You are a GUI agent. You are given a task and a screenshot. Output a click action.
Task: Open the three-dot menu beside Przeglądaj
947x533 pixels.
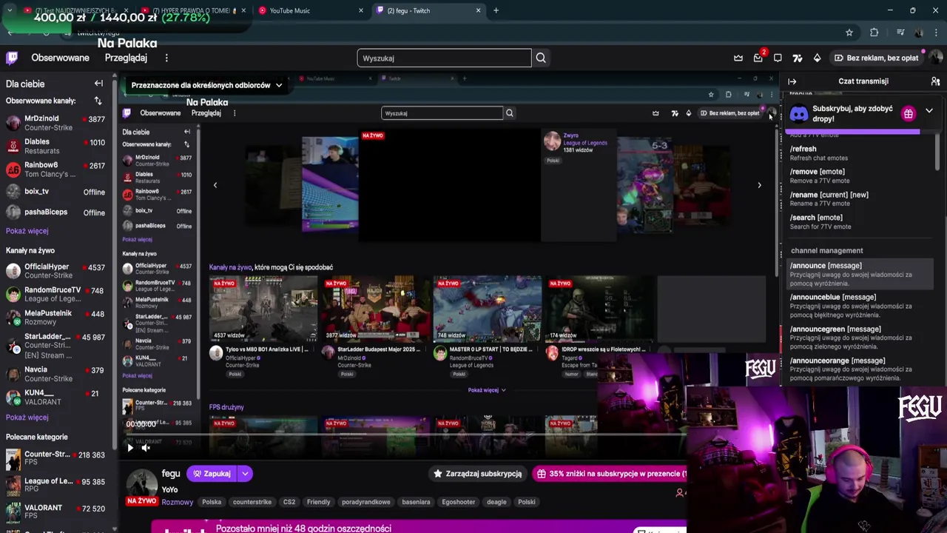click(166, 58)
